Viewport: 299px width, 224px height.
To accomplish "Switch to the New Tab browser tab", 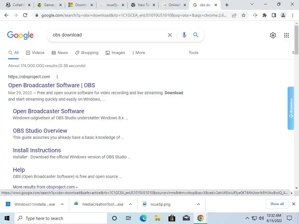I will click(143, 5).
